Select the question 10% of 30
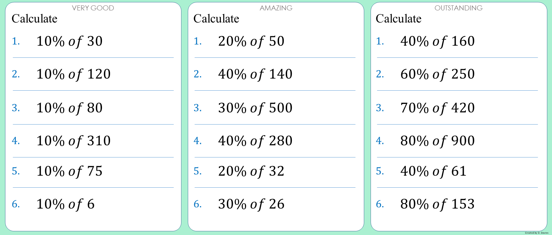 (69, 41)
